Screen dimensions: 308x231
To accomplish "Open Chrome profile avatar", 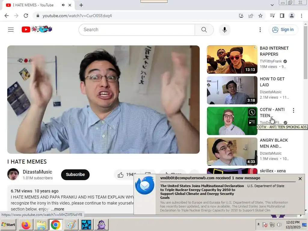I will click(292, 16).
